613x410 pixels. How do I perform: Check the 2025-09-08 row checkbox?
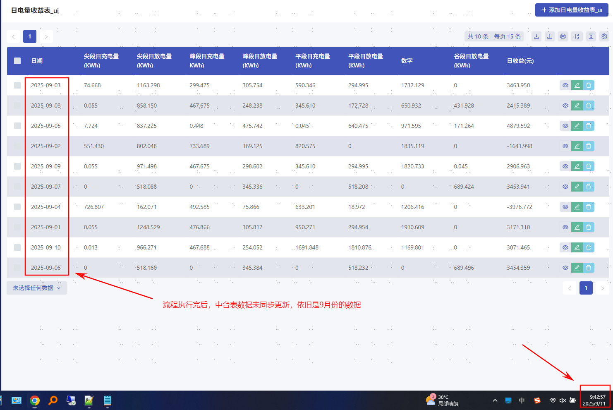17,105
